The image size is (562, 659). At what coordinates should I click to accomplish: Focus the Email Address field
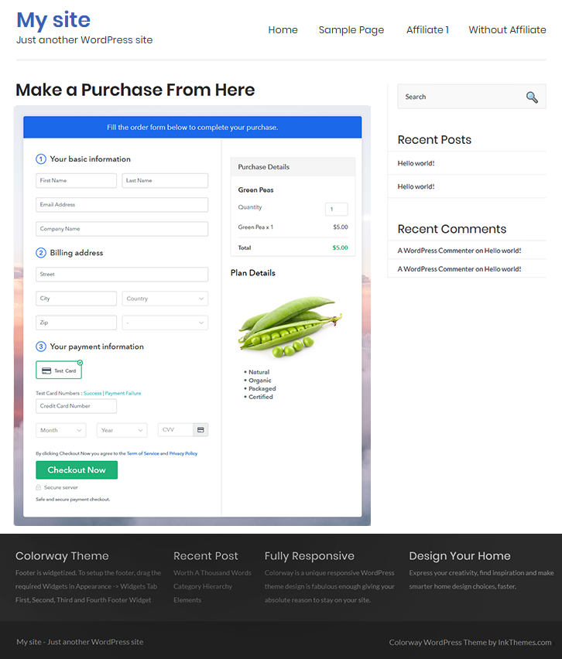(x=122, y=205)
